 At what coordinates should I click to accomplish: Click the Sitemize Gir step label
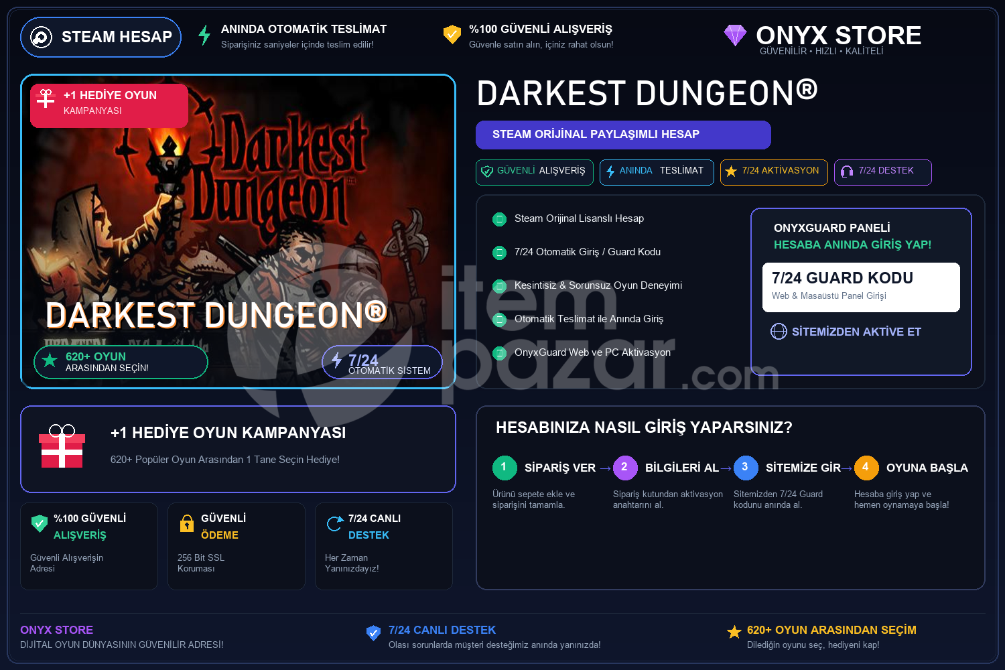click(x=803, y=468)
